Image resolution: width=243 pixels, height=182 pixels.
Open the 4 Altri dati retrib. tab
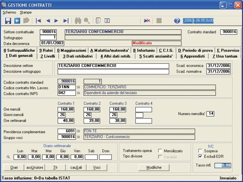[116, 56]
